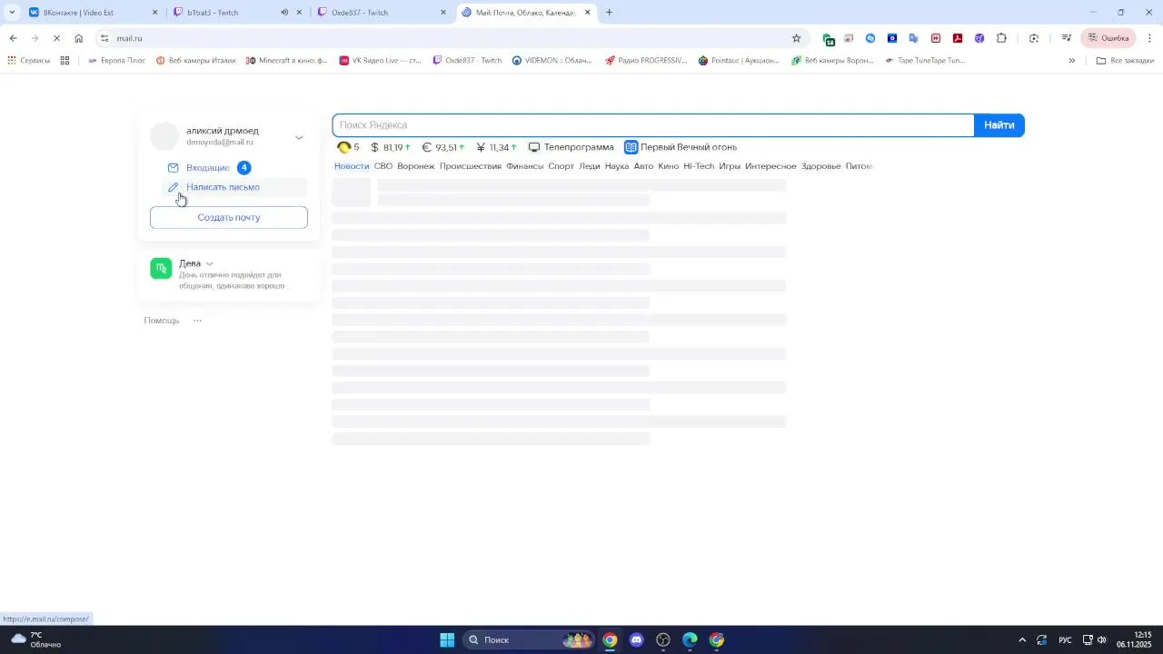Click the Создать почту button
The height and width of the screenshot is (654, 1163).
229,217
